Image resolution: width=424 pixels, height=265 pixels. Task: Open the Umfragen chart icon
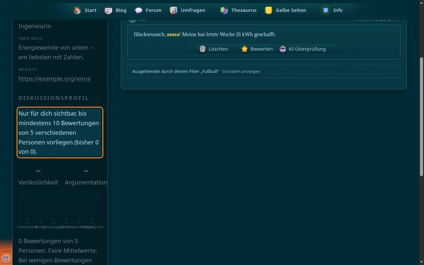point(174,10)
